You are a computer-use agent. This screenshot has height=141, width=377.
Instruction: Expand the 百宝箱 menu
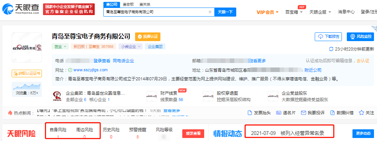(x=294, y=12)
